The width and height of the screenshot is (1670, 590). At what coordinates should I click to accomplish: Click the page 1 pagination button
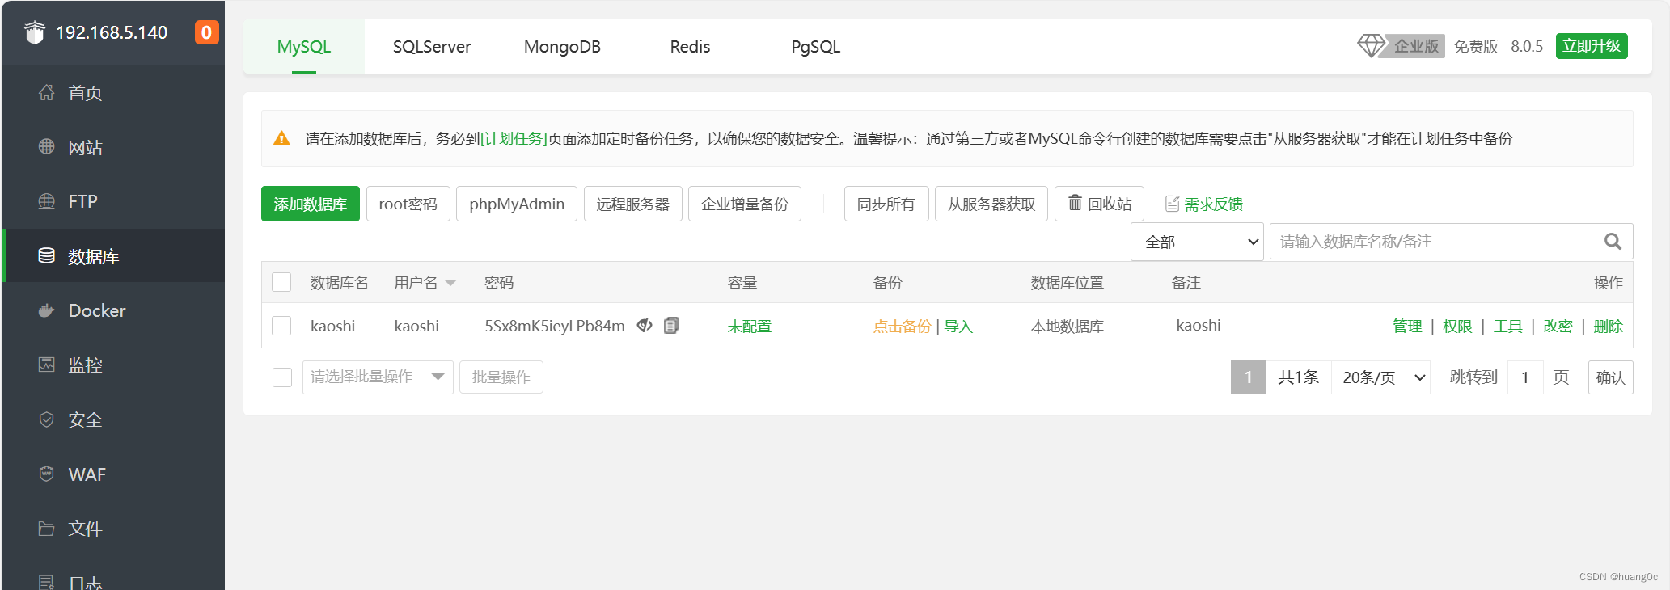click(1248, 377)
